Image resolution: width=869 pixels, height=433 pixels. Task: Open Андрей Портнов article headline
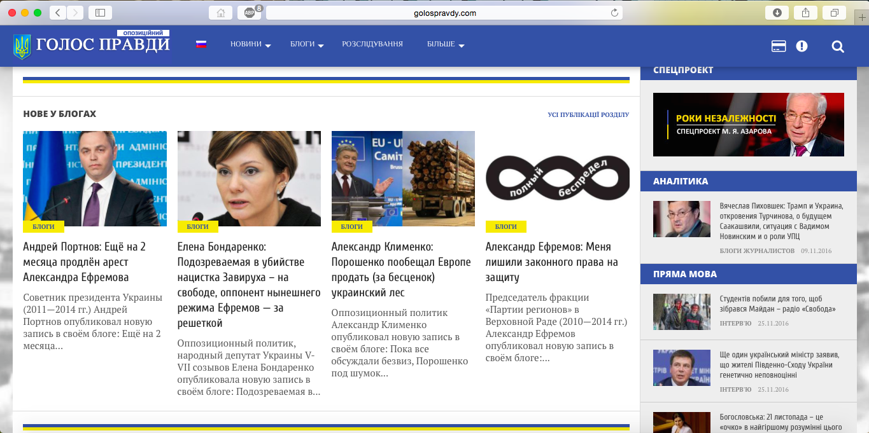click(x=85, y=262)
